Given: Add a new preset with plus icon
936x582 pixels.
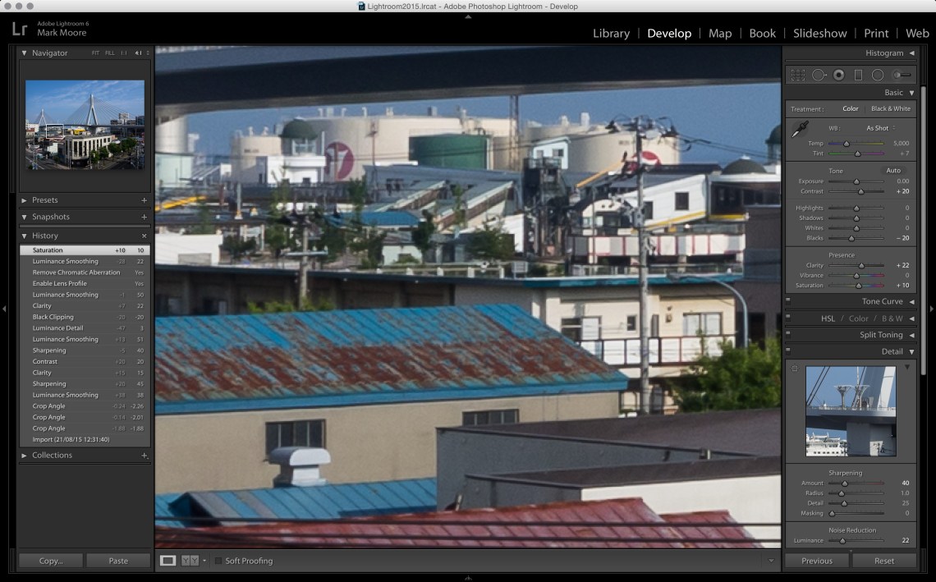Looking at the screenshot, I should point(145,200).
